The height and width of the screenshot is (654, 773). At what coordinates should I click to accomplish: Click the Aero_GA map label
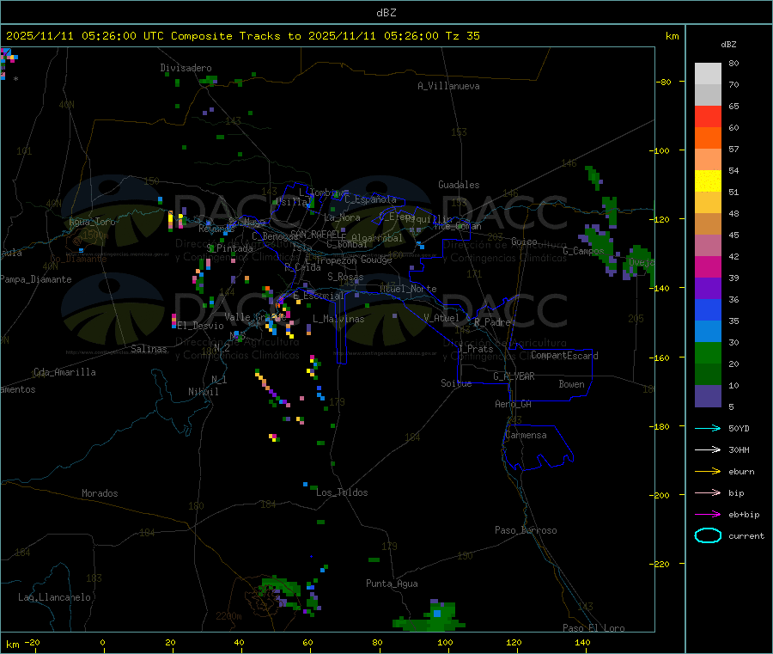point(514,404)
